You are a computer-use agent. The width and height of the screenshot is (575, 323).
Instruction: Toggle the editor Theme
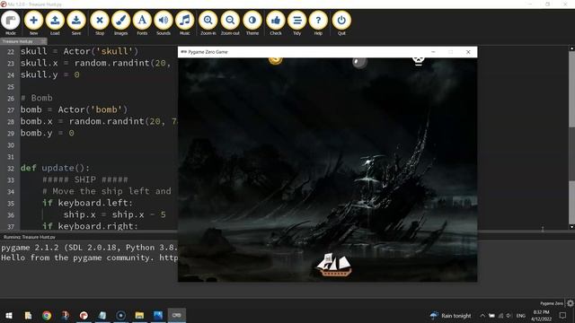click(x=252, y=22)
